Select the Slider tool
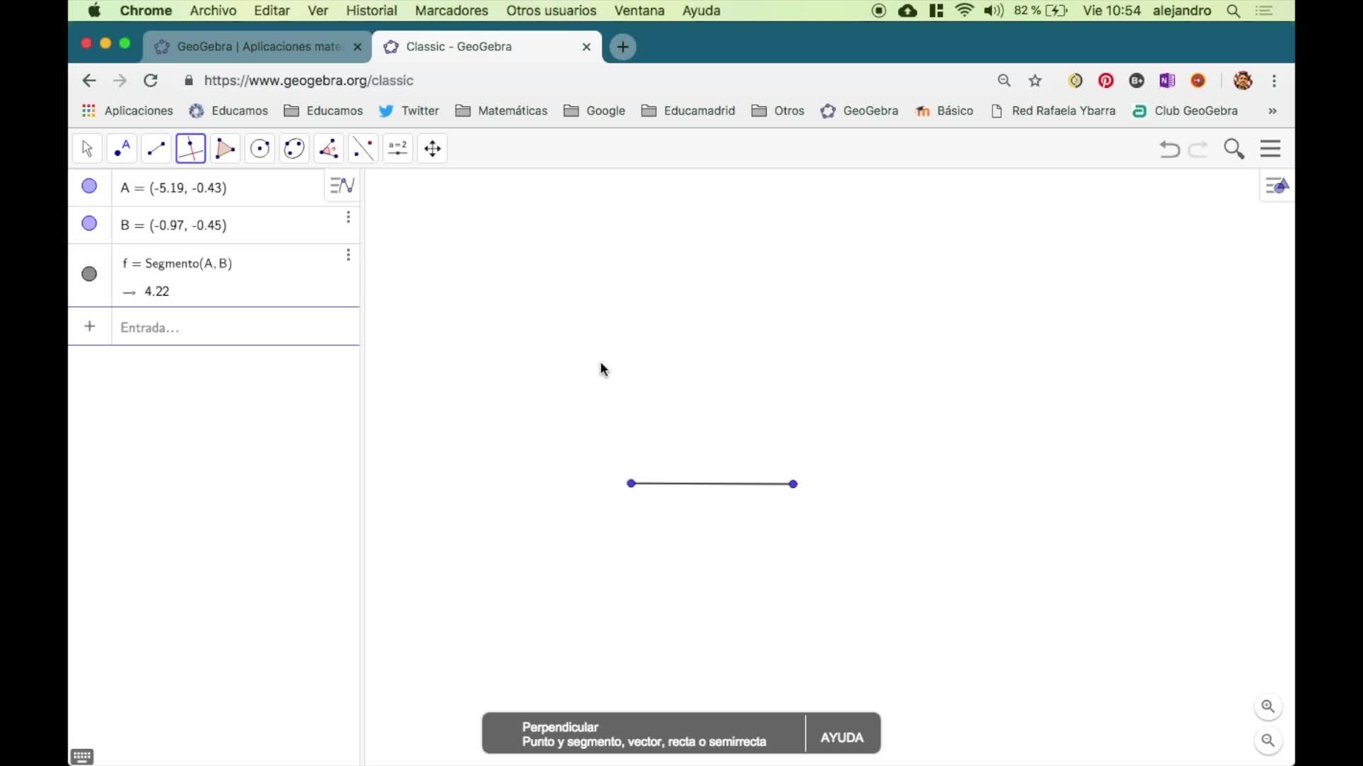 click(398, 149)
